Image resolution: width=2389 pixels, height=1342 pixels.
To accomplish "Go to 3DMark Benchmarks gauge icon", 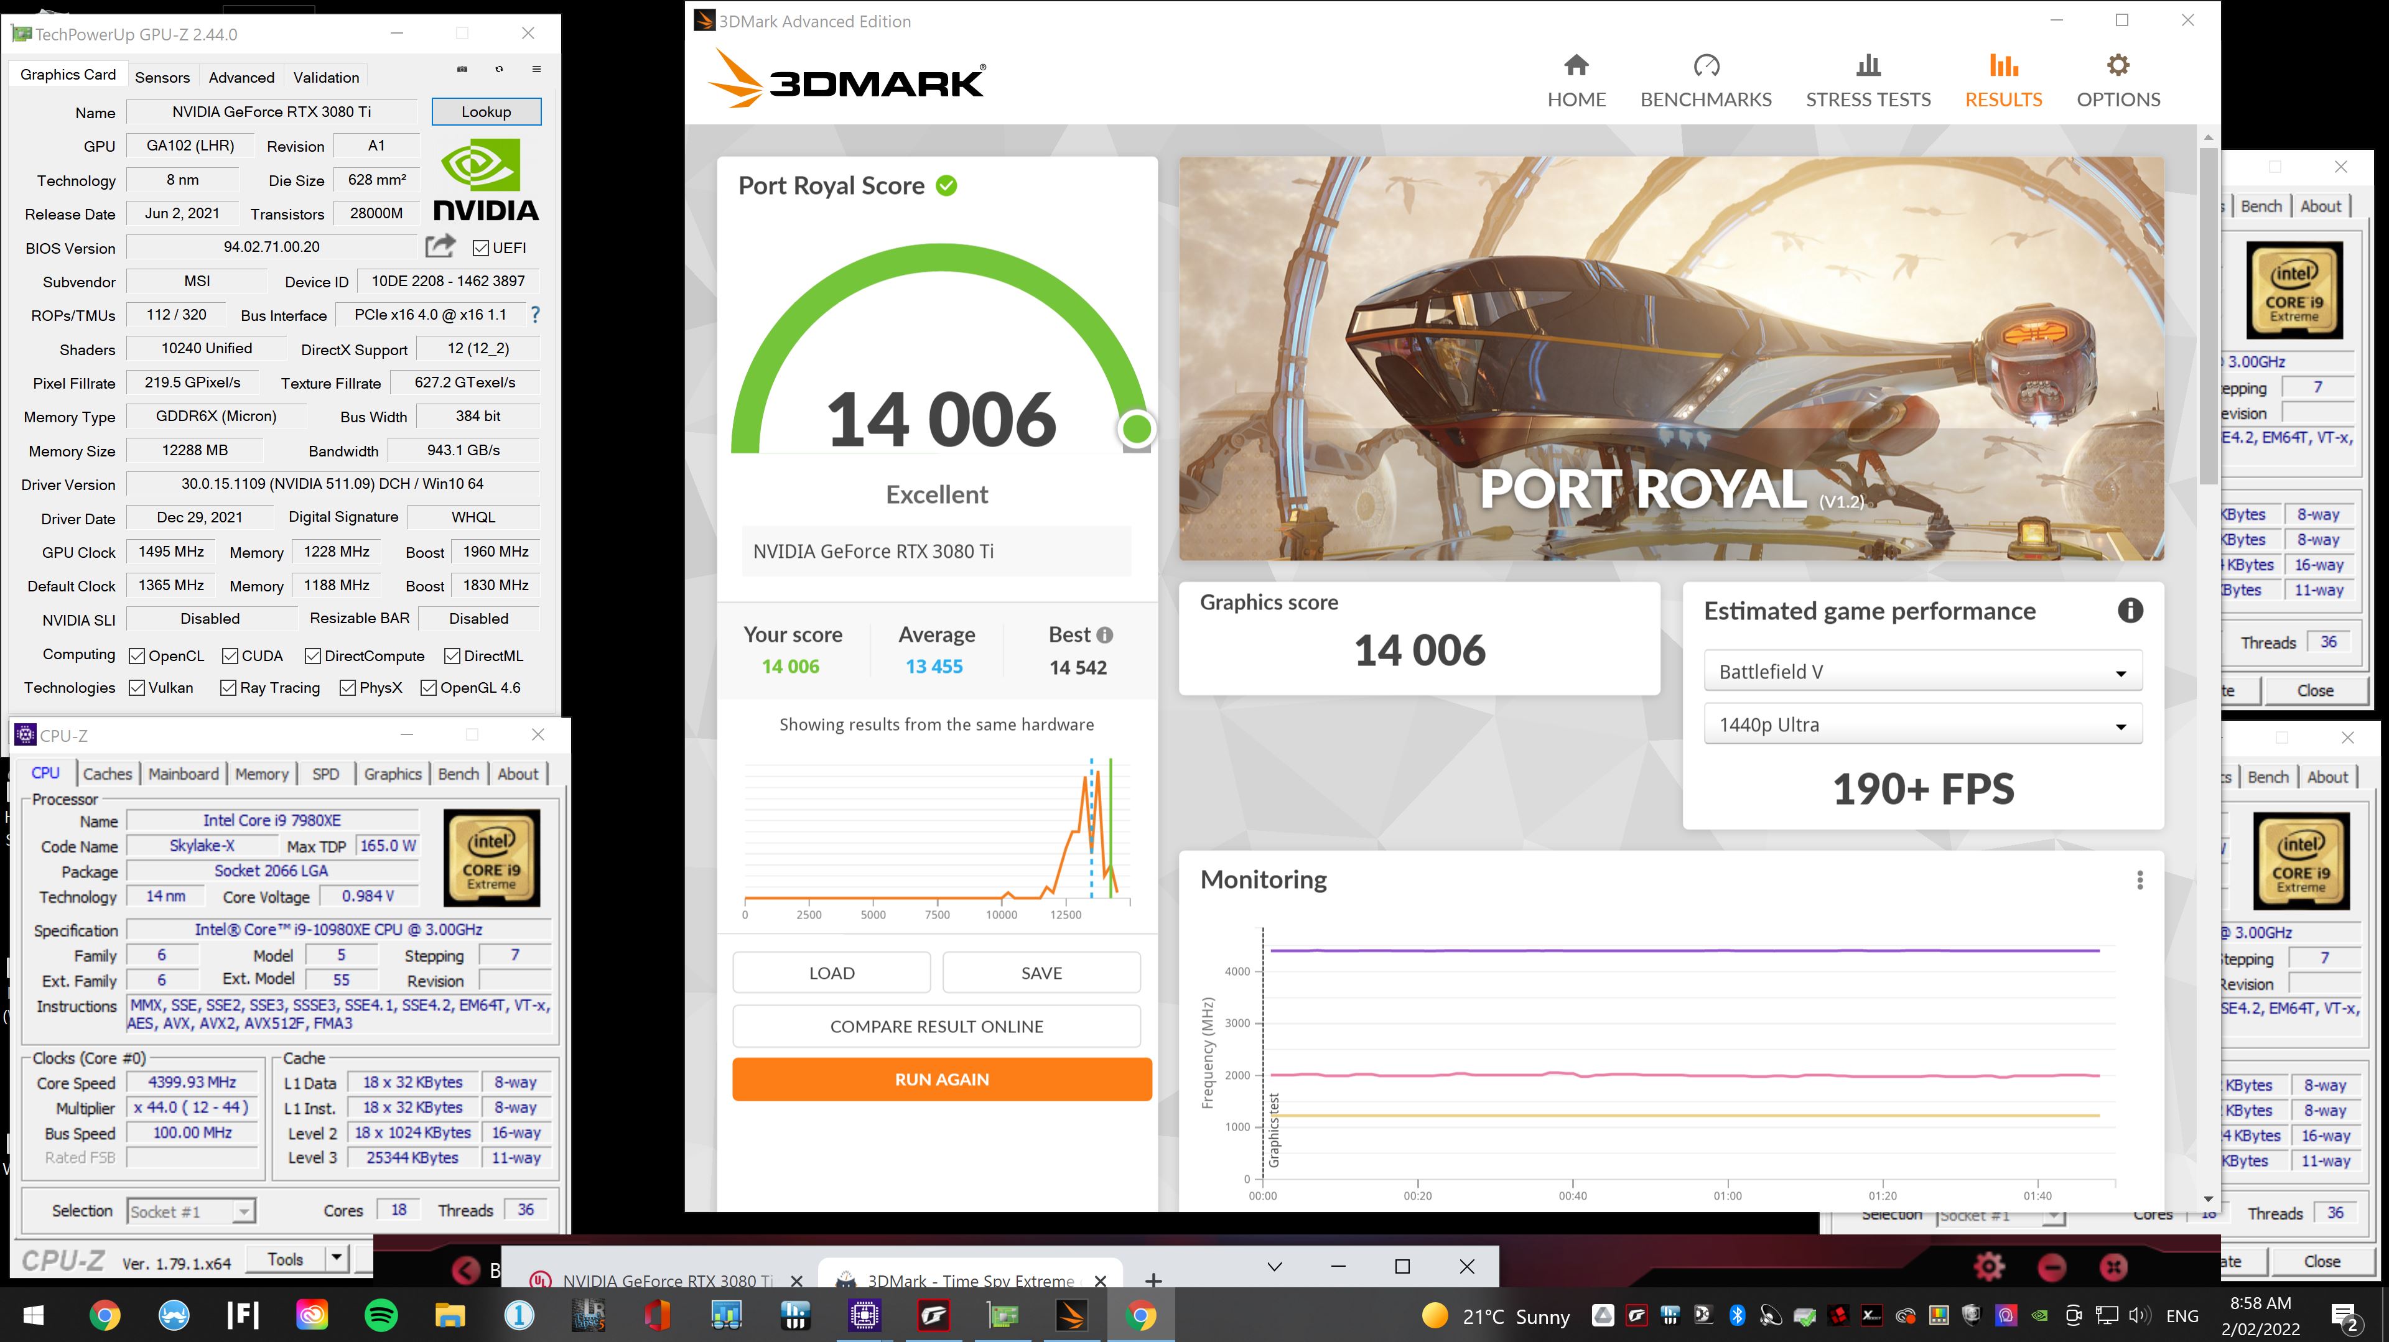I will (x=1705, y=66).
